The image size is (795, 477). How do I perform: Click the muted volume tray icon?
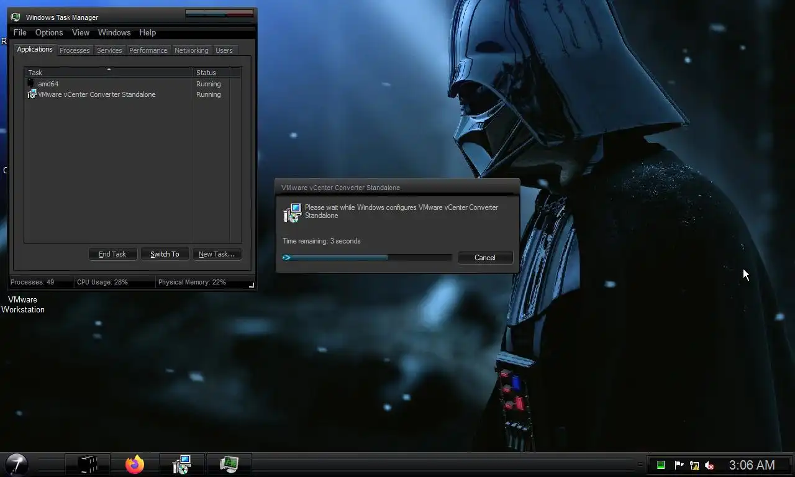(x=709, y=465)
